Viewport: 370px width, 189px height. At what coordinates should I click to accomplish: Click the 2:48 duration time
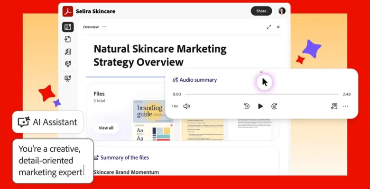click(347, 94)
